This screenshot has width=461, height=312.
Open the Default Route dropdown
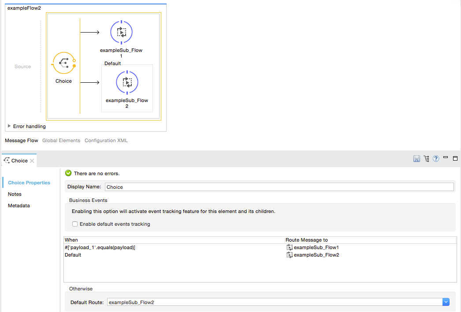pos(446,302)
